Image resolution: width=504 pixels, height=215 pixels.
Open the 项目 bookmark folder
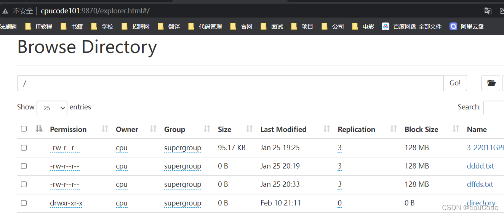point(302,26)
